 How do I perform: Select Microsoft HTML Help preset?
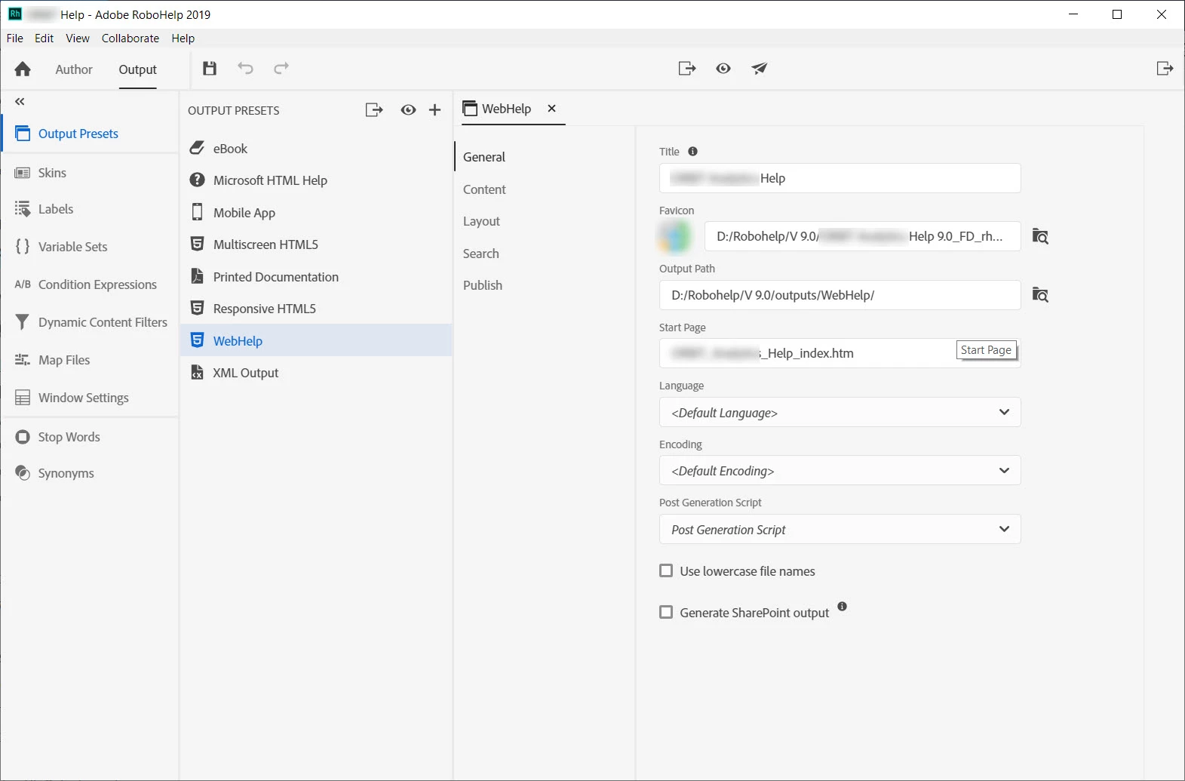click(316, 180)
